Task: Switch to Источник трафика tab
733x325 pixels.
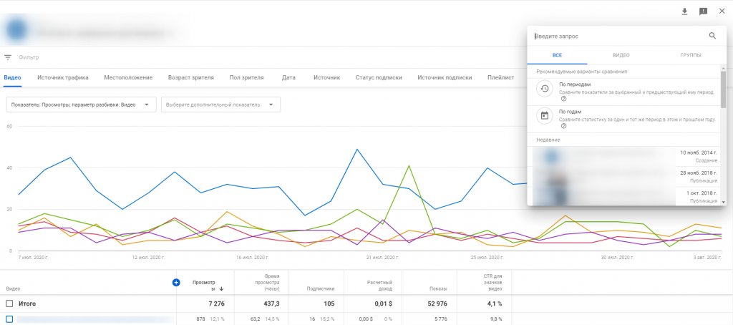Action: [63, 77]
